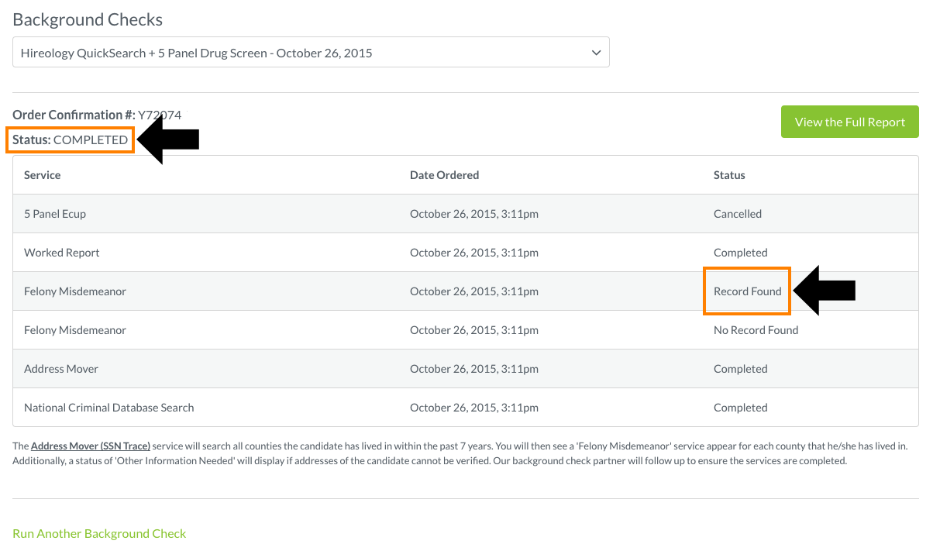Click the Completed status for Worked Report

pyautogui.click(x=741, y=253)
